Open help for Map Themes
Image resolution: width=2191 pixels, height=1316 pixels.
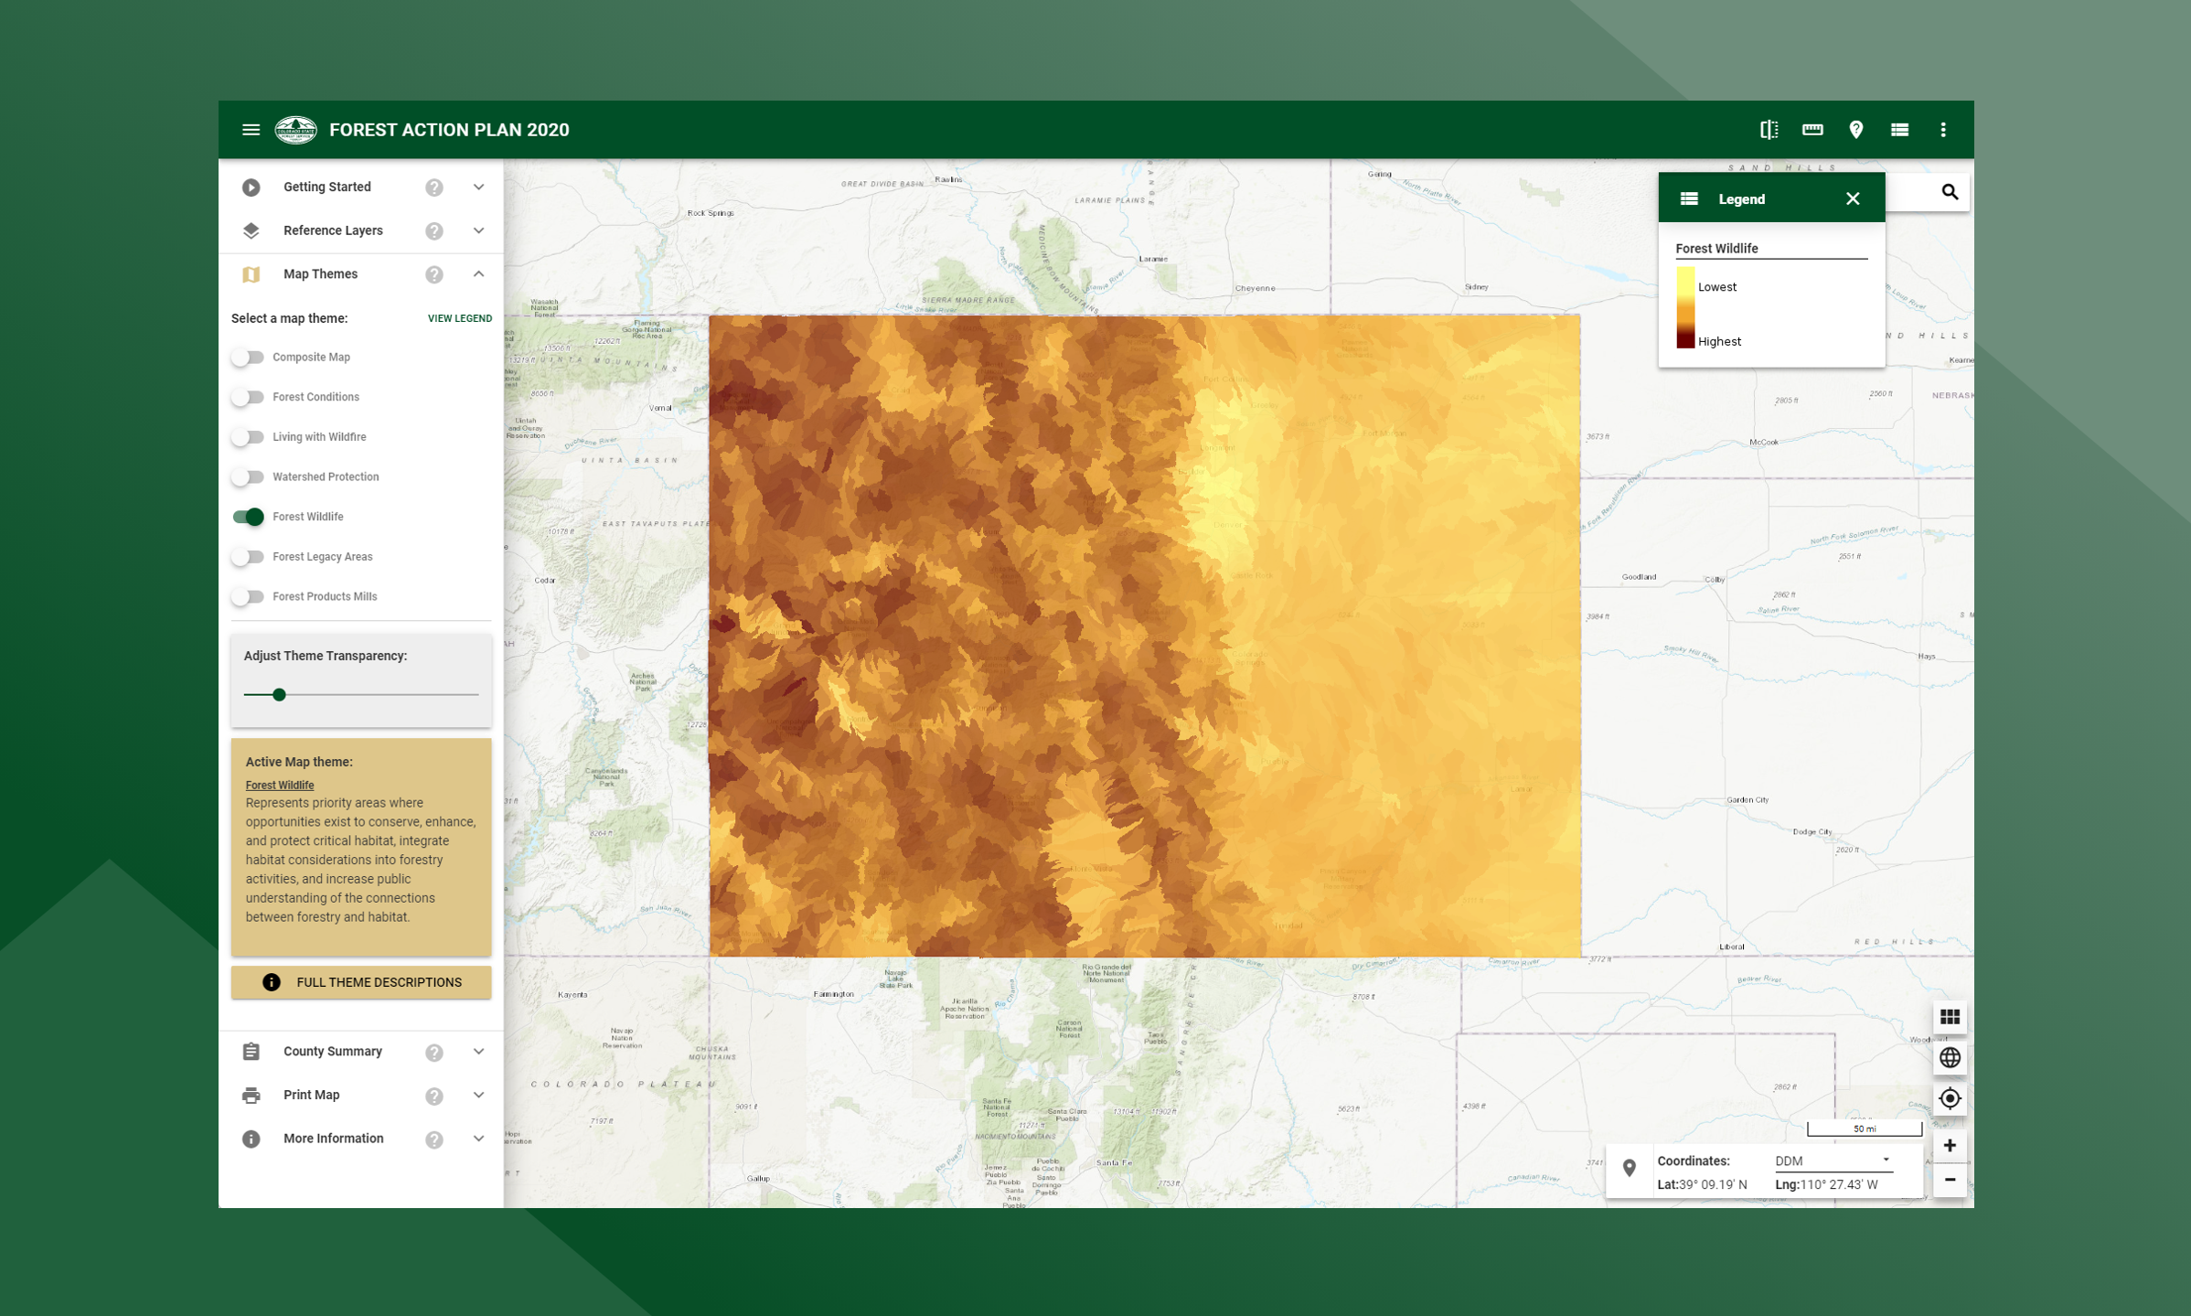tap(434, 274)
